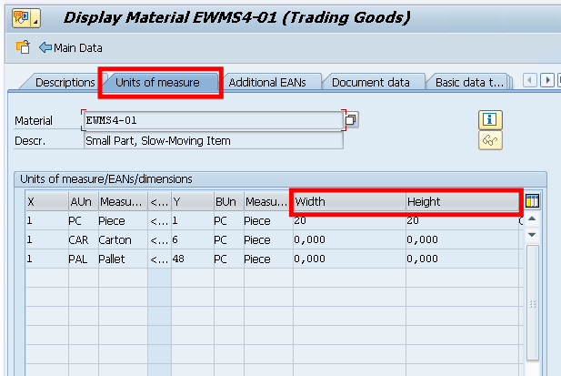
Task: Click the Width column header
Action: (x=348, y=201)
